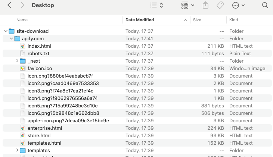Select the apify.com folder icon
Viewport: 273px width, 157px height.
(x=17, y=39)
